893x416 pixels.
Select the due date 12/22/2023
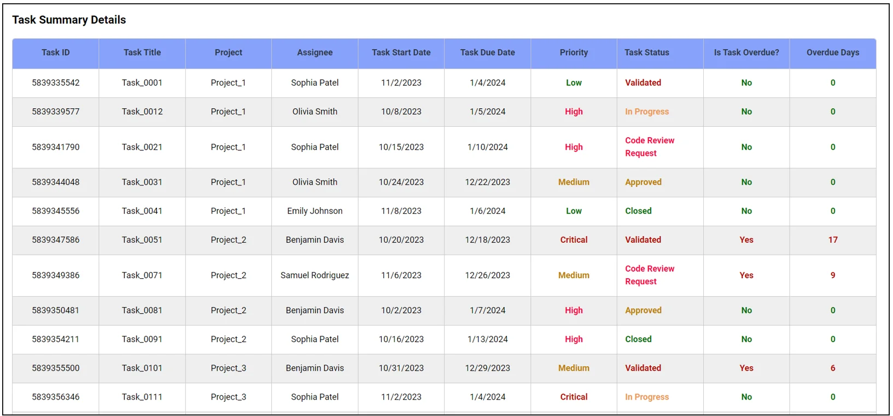click(487, 182)
